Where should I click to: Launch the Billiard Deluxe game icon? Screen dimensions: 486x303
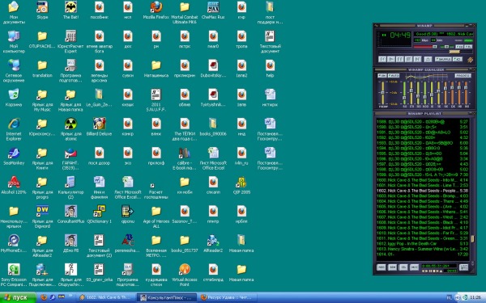coord(99,127)
